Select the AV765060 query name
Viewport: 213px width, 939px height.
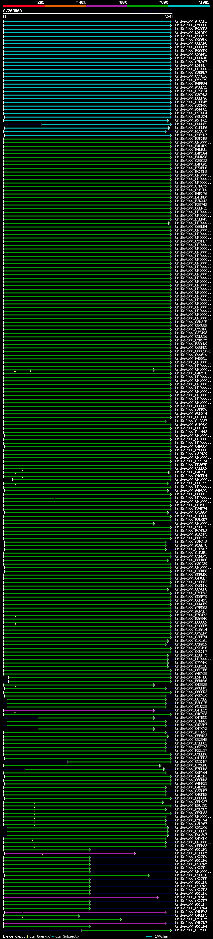[x=12, y=11]
